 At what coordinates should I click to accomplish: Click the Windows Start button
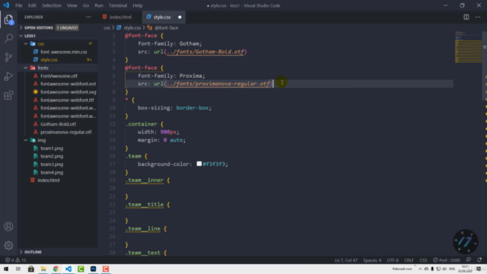pos(6,269)
